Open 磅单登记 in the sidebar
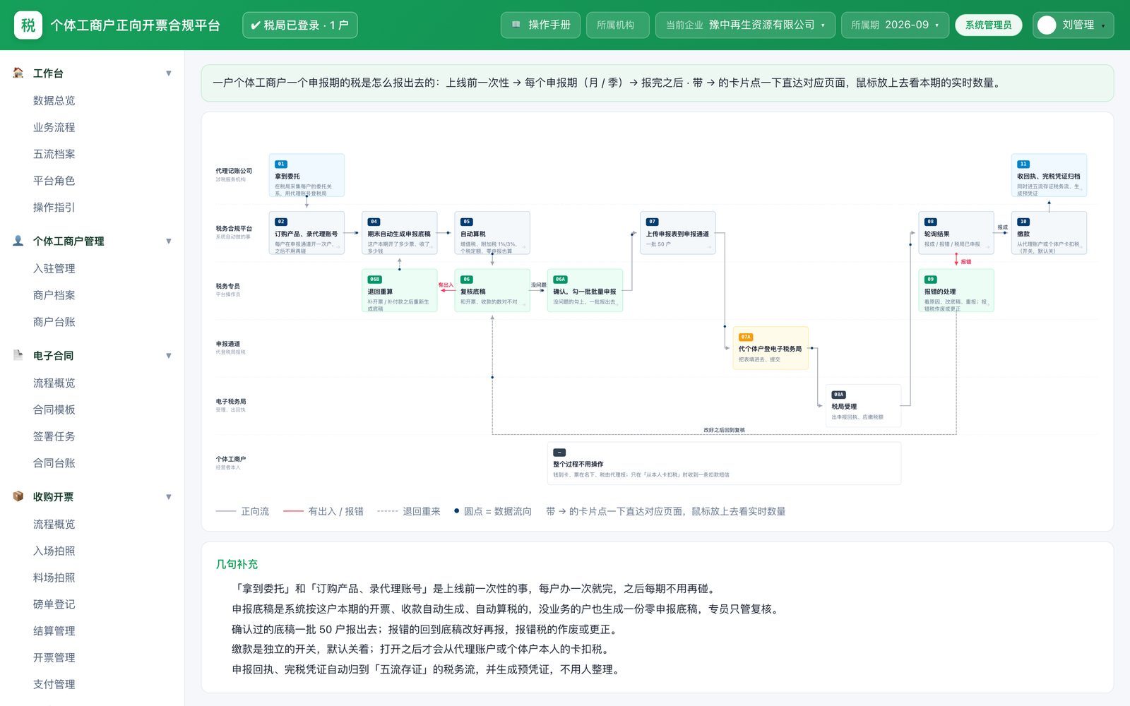Viewport: 1130px width, 706px height. [x=54, y=604]
